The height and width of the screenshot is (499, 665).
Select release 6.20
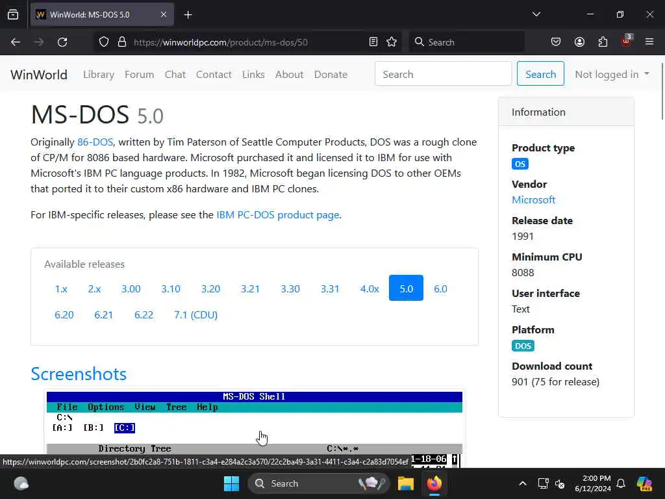(64, 315)
